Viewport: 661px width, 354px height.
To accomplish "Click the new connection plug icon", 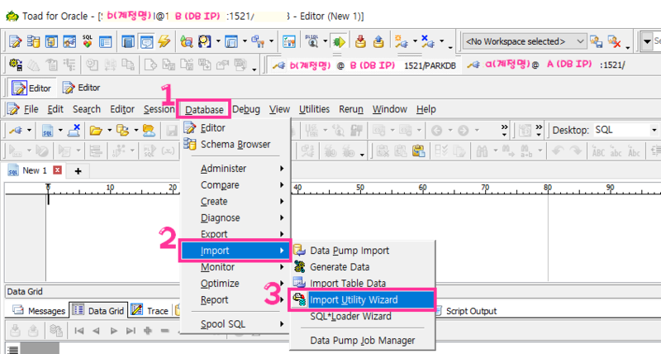I will (401, 41).
